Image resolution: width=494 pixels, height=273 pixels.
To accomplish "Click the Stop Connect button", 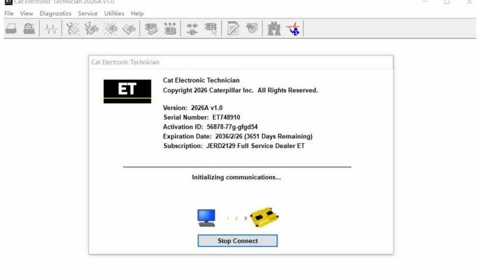I will (x=237, y=241).
